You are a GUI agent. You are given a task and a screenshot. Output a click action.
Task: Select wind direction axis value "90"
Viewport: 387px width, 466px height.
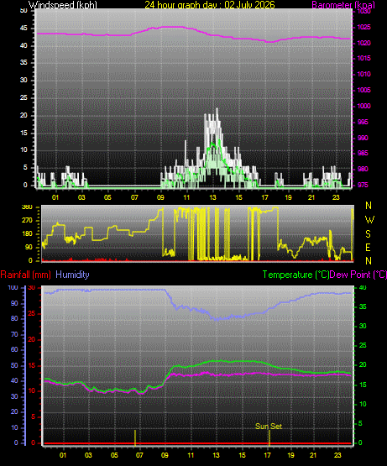tap(29, 247)
